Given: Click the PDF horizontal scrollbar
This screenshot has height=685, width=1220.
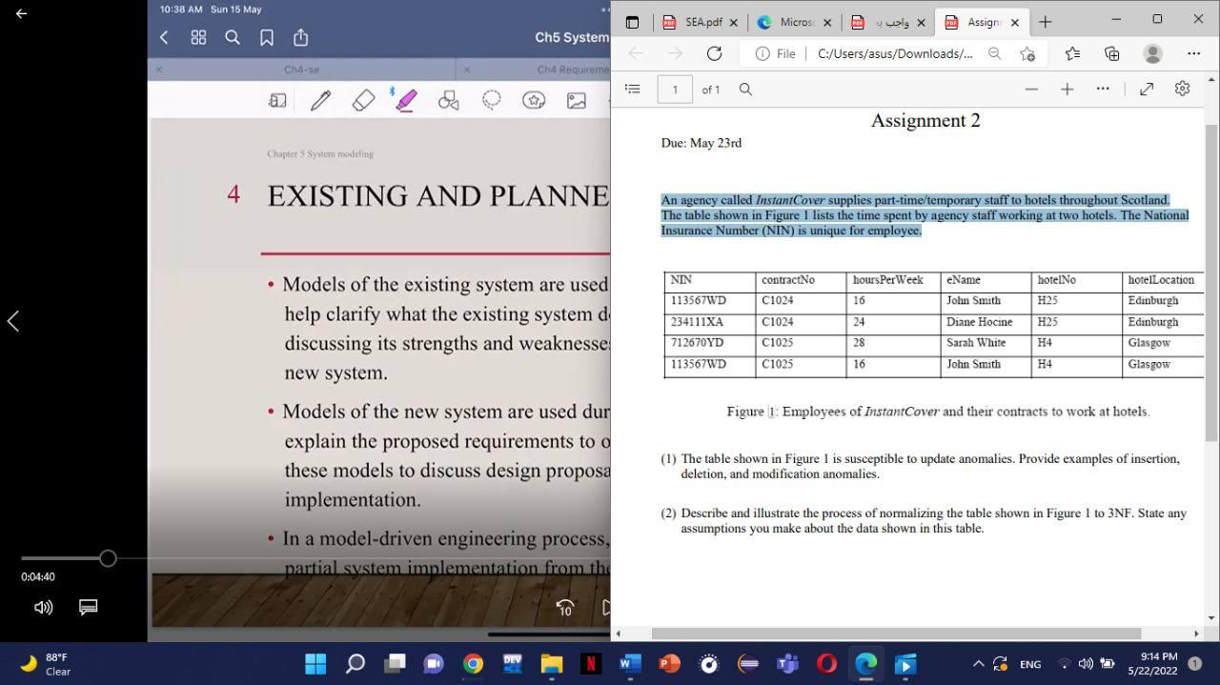Looking at the screenshot, I should 896,634.
